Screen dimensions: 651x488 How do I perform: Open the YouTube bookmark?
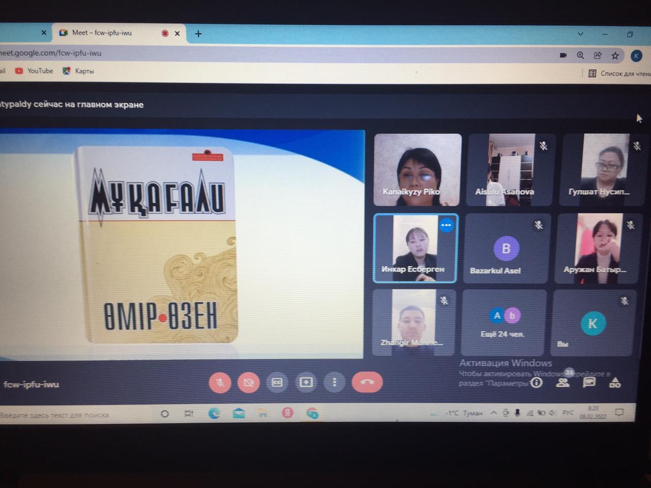tap(35, 71)
